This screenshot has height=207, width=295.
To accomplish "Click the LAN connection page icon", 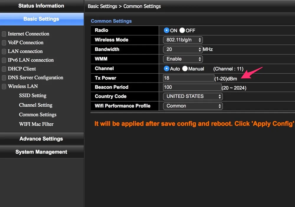I will (x=4, y=52).
